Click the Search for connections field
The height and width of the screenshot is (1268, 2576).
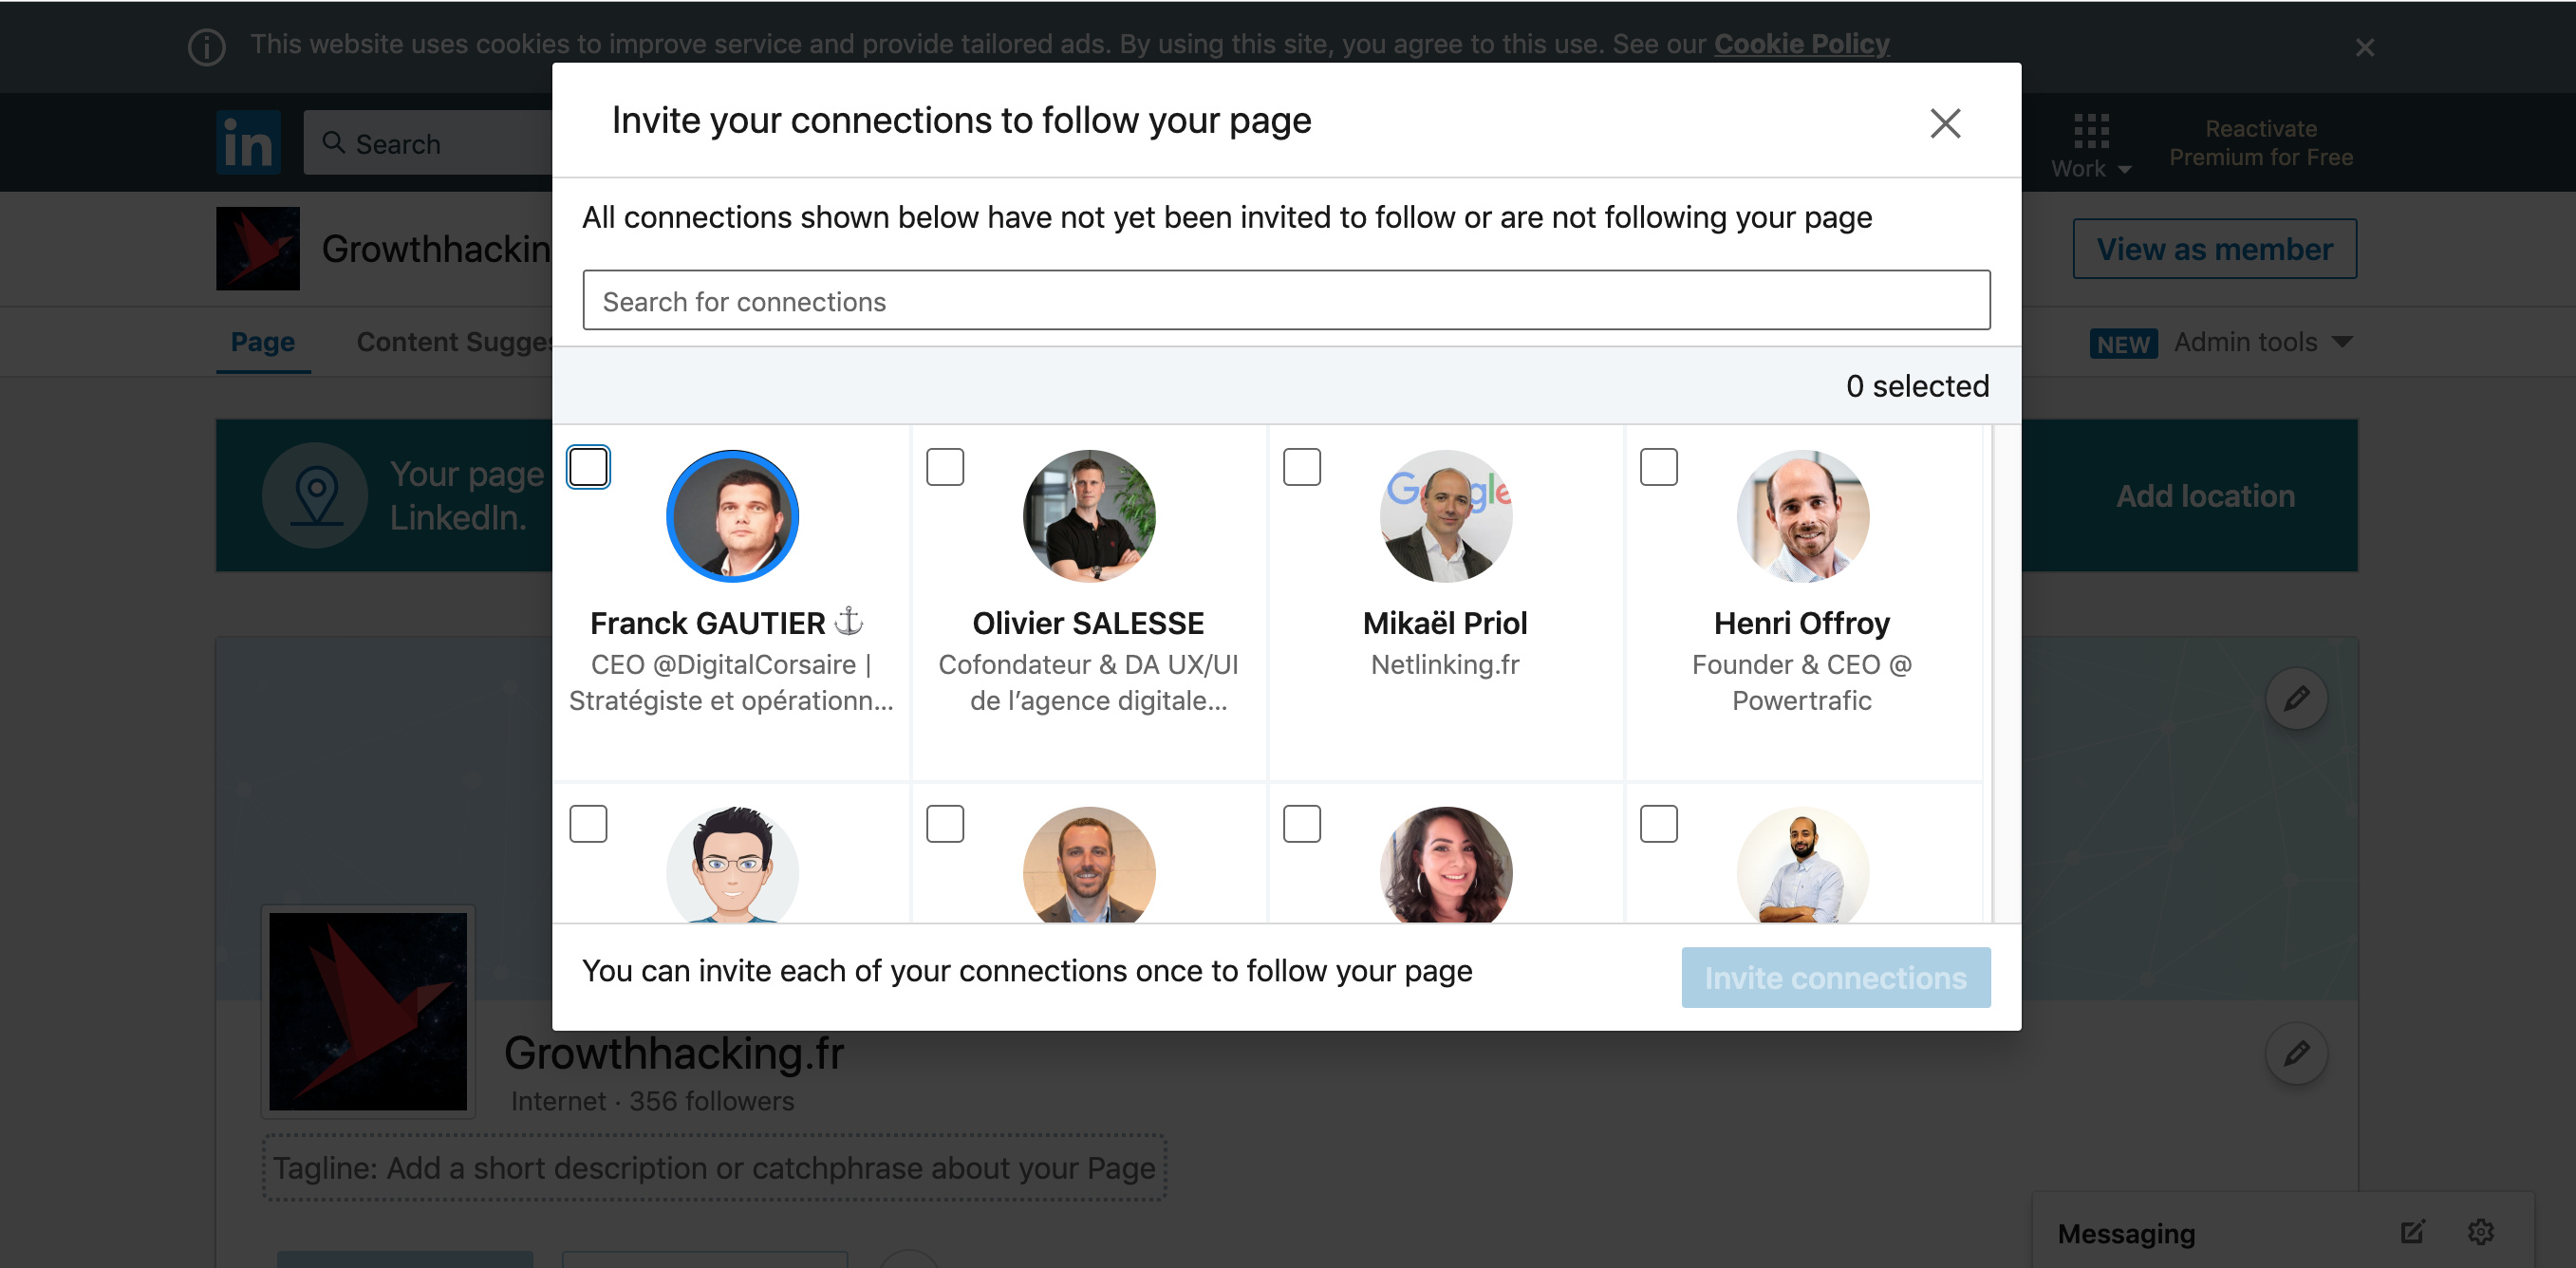(1286, 301)
